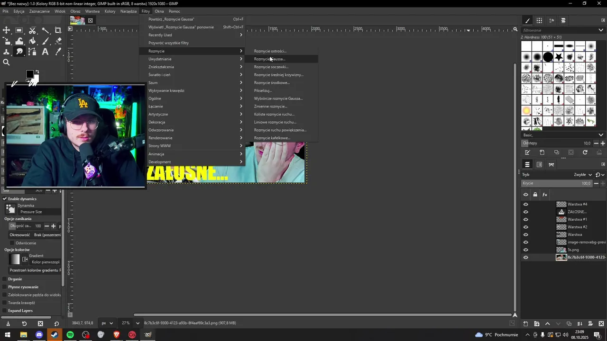Select the Eraser tool
The height and width of the screenshot is (341, 607).
pyautogui.click(x=58, y=41)
